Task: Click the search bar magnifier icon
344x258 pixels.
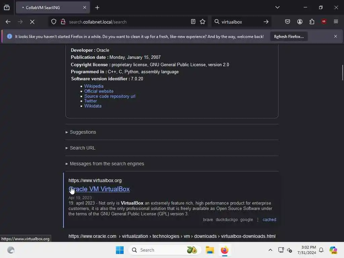Action: click(217, 21)
